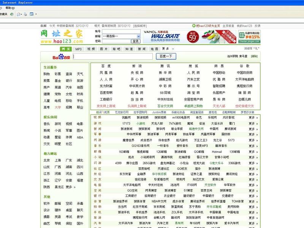The width and height of the screenshot is (304, 228).
Task: Open 谷歌 in the top sites grid
Action: pos(244,66)
